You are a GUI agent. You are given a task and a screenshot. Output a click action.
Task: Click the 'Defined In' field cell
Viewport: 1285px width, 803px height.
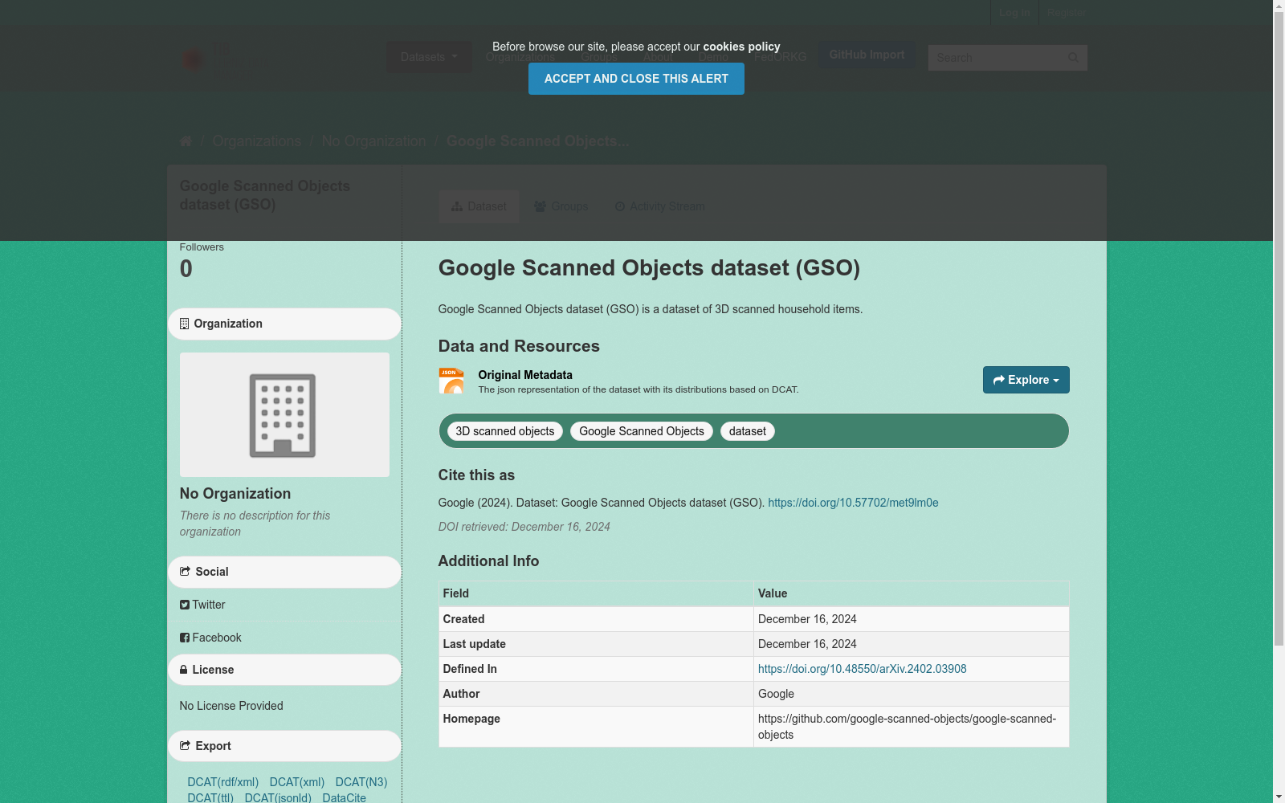click(x=596, y=669)
